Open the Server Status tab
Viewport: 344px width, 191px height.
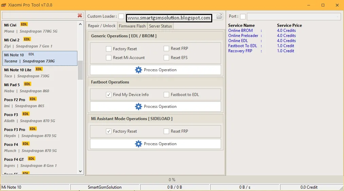[160, 26]
